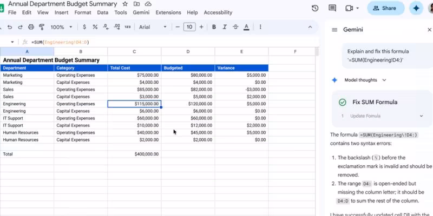This screenshot has height=216, width=433.
Task: Open the text color picker
Action: [246, 27]
